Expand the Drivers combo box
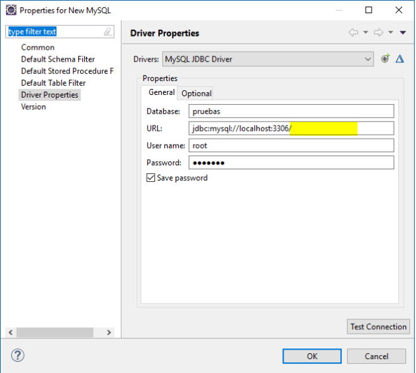The height and width of the screenshot is (373, 416). [x=268, y=59]
